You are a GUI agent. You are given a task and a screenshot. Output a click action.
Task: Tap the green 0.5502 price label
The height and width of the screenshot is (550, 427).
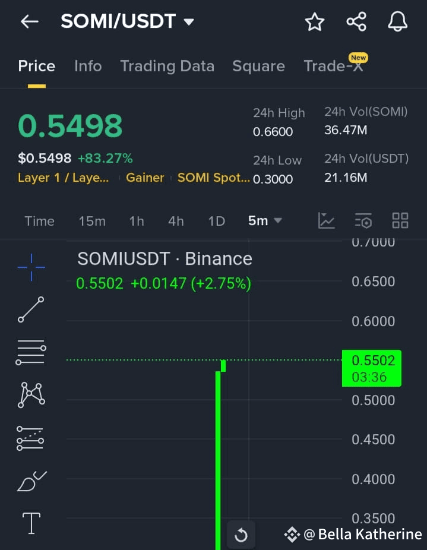(372, 368)
